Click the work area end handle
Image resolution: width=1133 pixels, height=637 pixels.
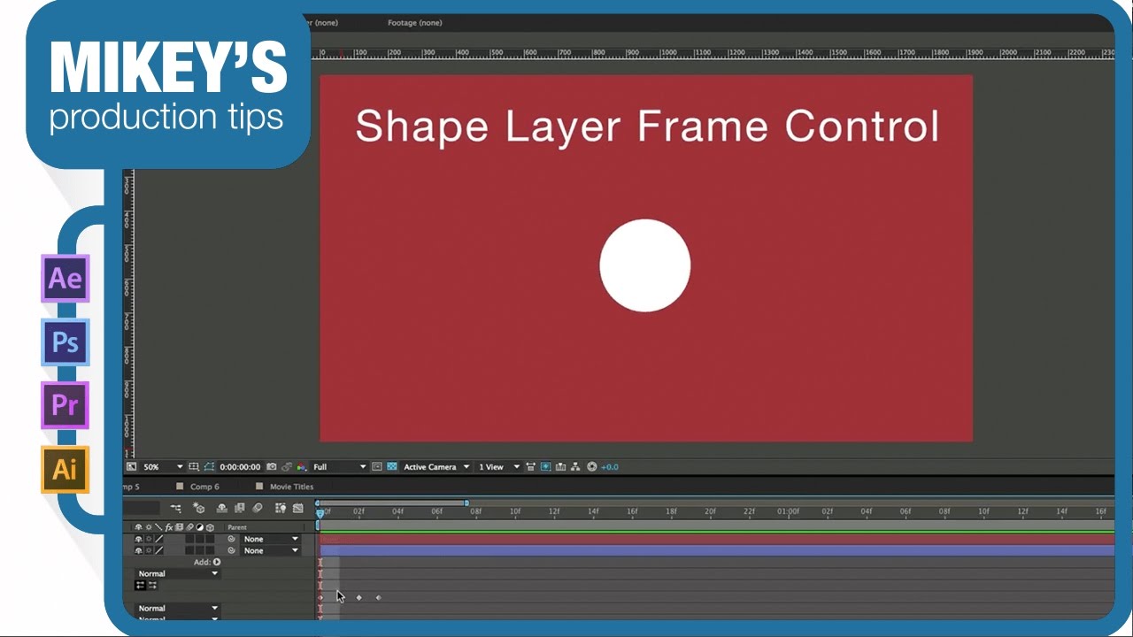pos(466,503)
